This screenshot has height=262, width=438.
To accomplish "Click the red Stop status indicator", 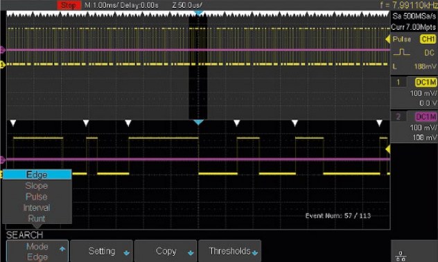I will coord(69,5).
